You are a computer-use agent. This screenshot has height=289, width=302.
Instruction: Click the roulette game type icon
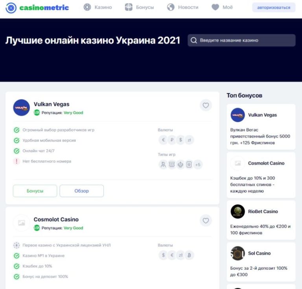pos(180,165)
